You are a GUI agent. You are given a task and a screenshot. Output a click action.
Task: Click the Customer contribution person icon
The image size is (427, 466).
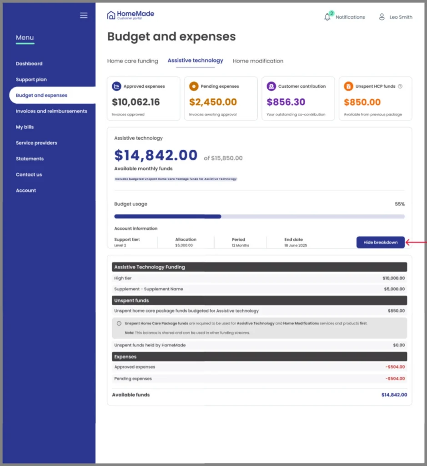271,86
